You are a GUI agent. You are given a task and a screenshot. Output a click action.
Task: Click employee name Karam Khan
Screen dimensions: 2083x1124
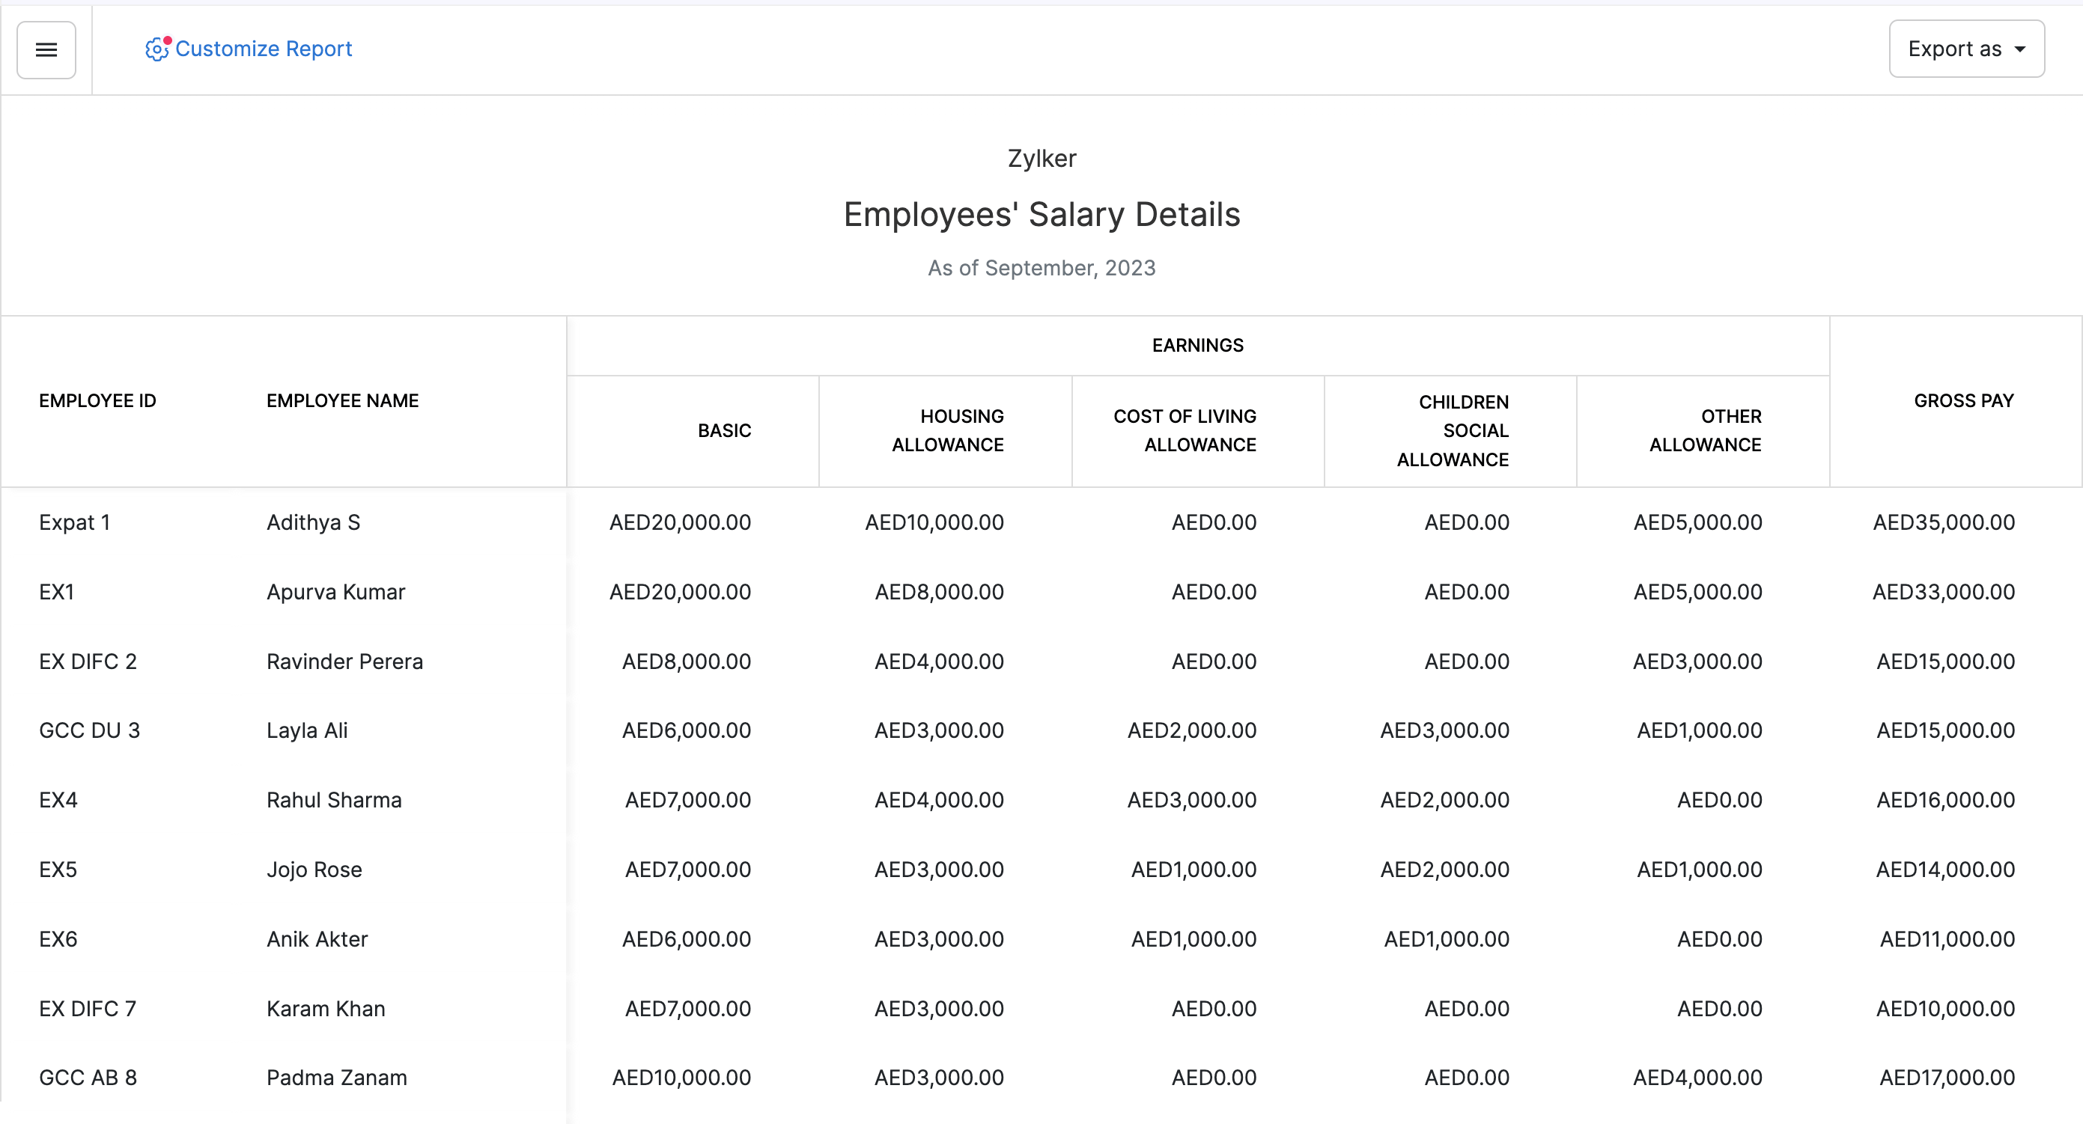[x=325, y=1009]
